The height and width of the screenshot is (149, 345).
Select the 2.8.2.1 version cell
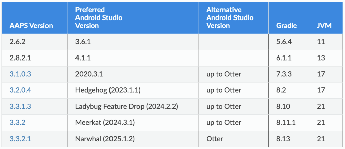click(x=21, y=58)
